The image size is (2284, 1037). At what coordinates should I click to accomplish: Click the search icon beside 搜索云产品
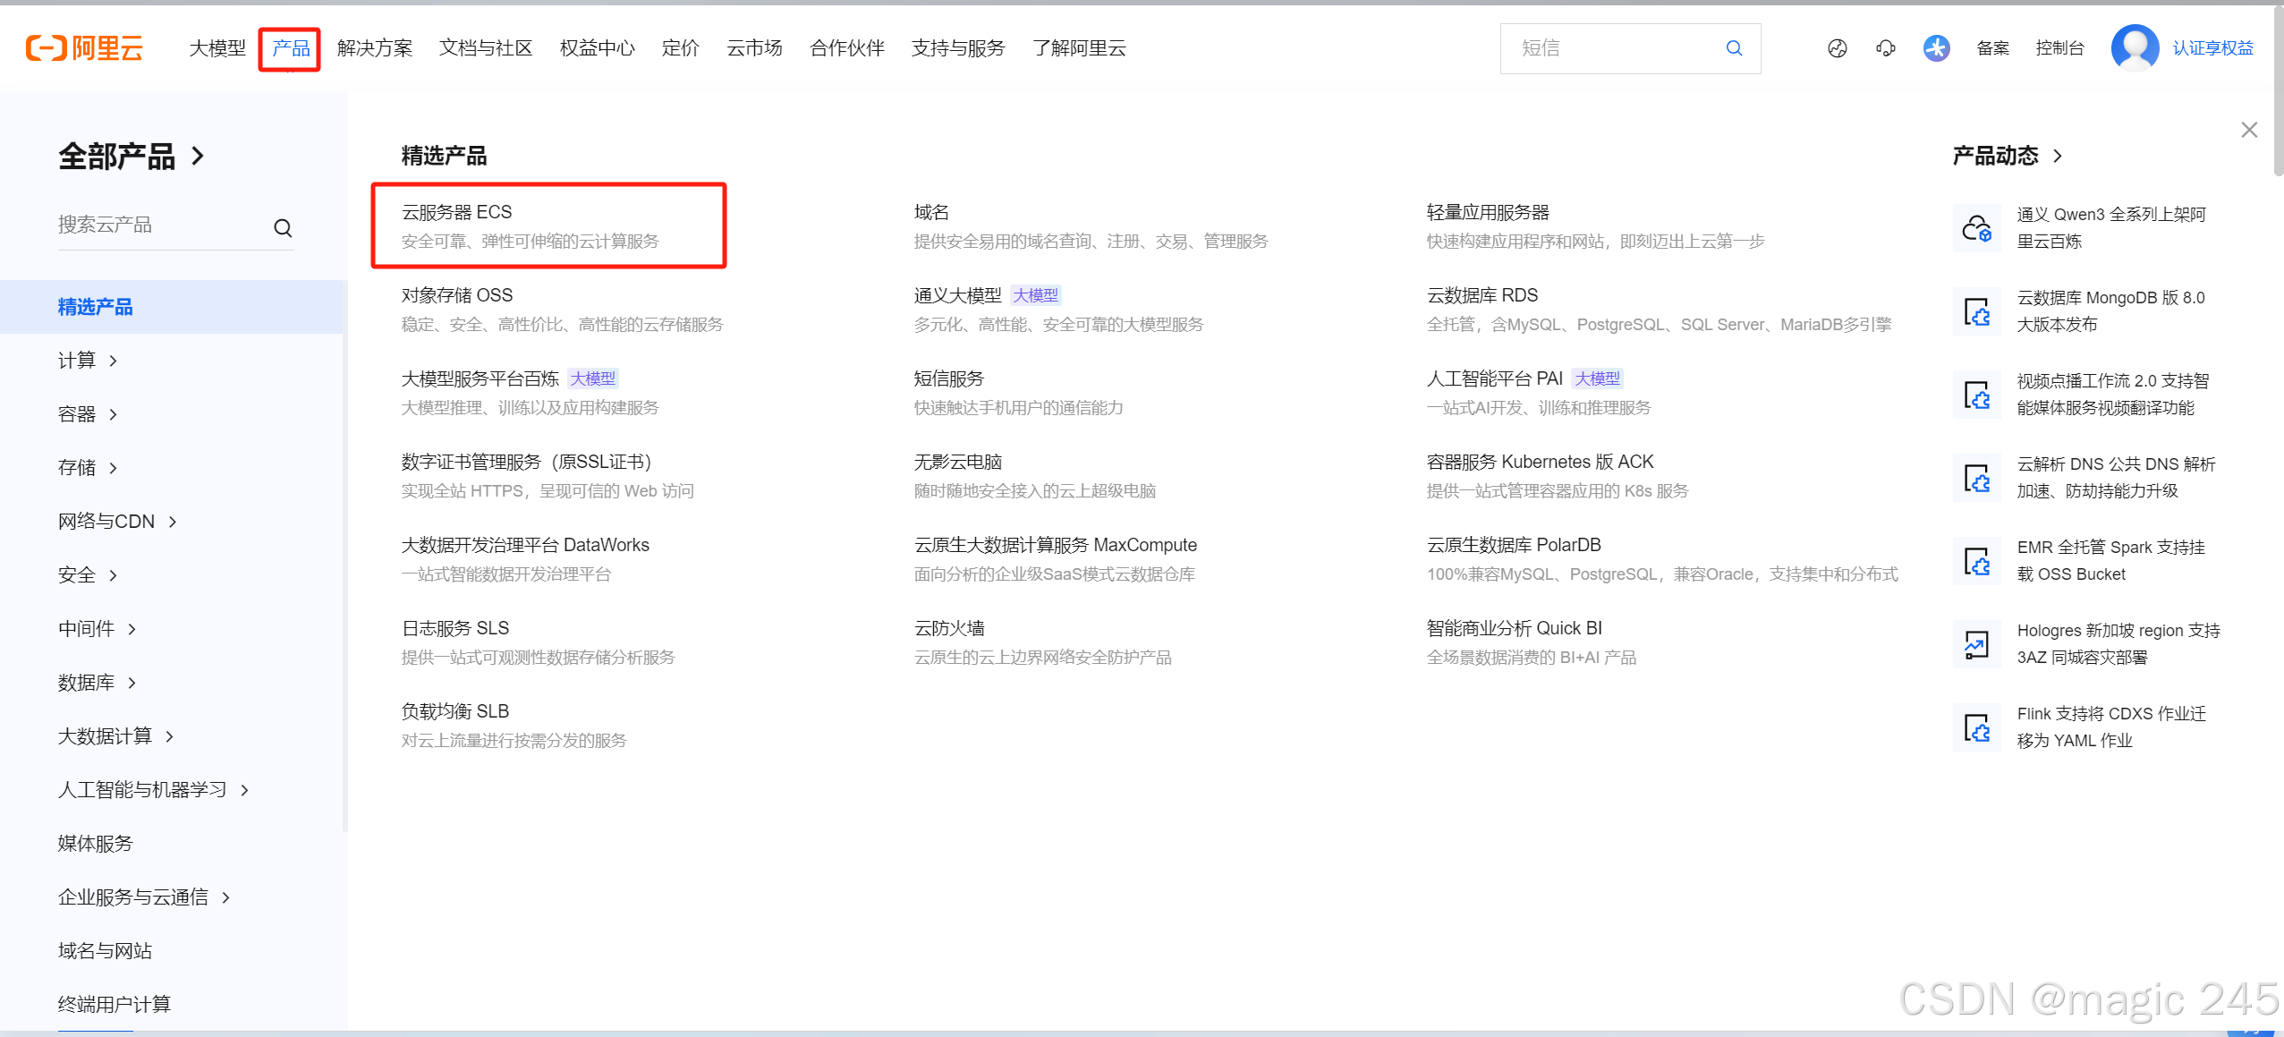(283, 227)
